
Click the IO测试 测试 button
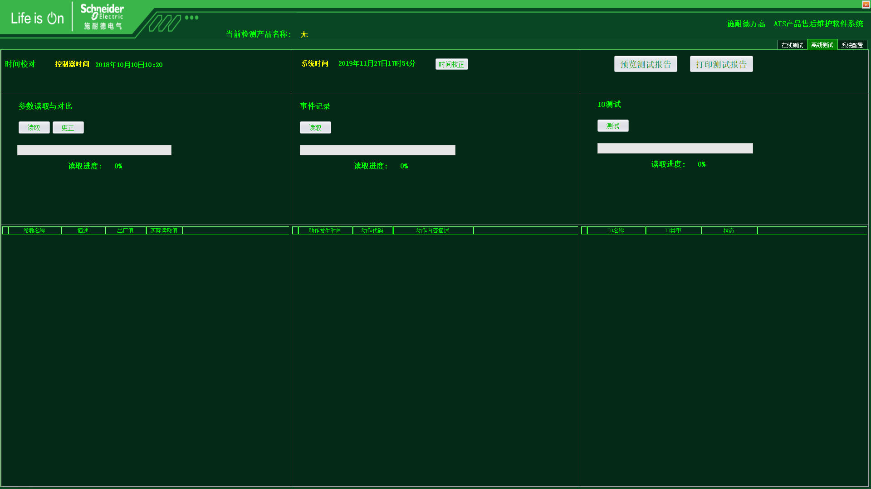[612, 126]
